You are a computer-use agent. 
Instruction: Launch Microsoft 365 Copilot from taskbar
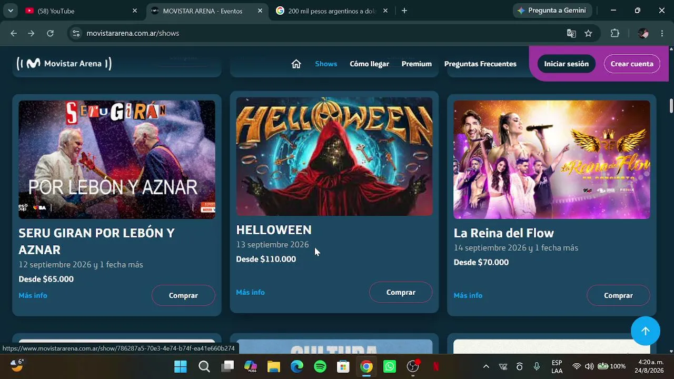click(251, 366)
